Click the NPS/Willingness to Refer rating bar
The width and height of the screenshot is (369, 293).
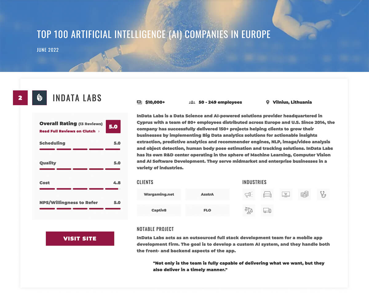coord(80,209)
